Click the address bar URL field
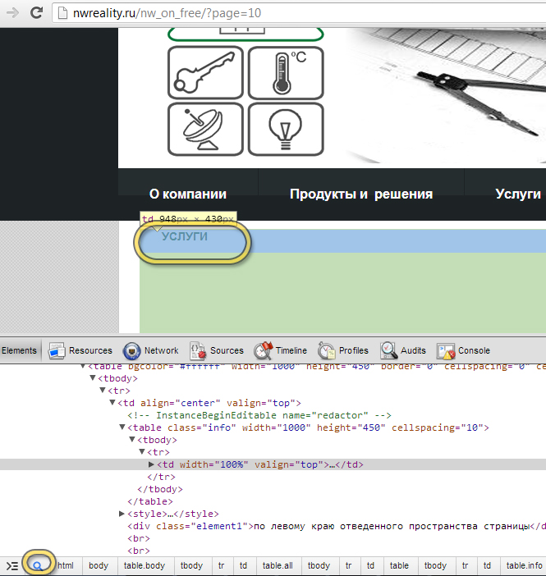 [299, 13]
